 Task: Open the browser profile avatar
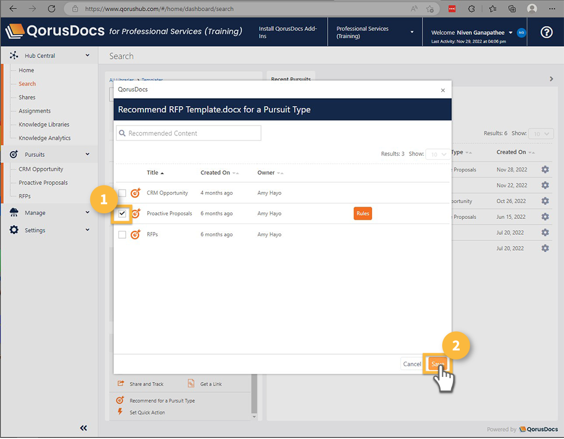532,8
